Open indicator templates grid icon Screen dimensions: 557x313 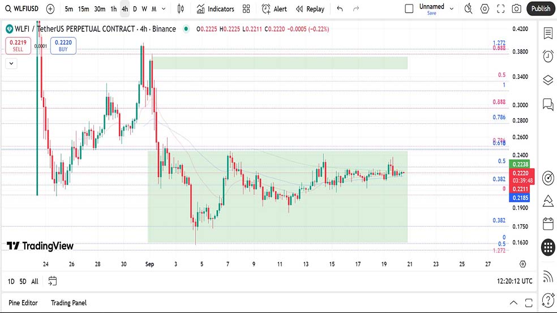coord(246,9)
